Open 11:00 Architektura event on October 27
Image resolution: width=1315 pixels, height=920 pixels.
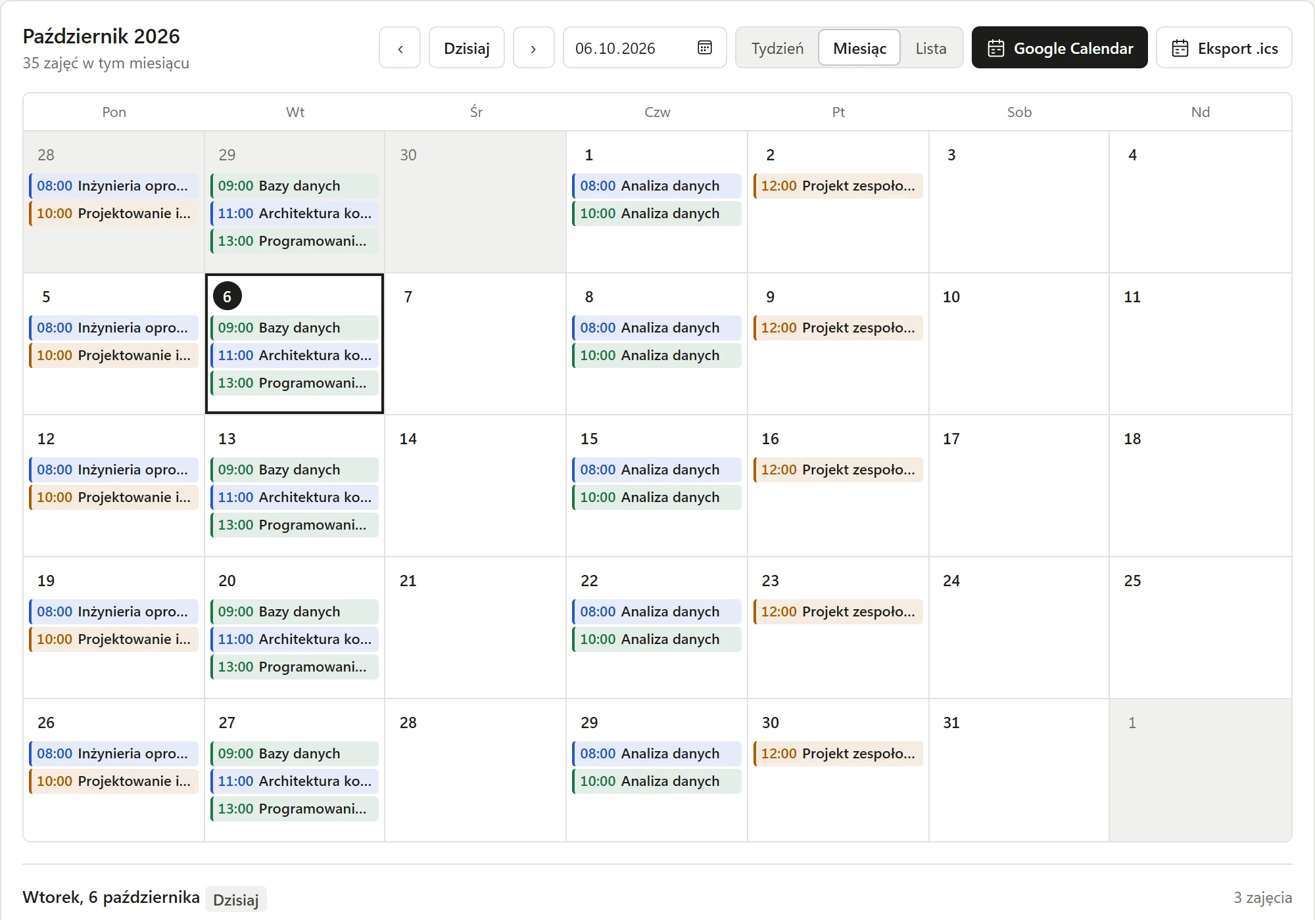295,781
